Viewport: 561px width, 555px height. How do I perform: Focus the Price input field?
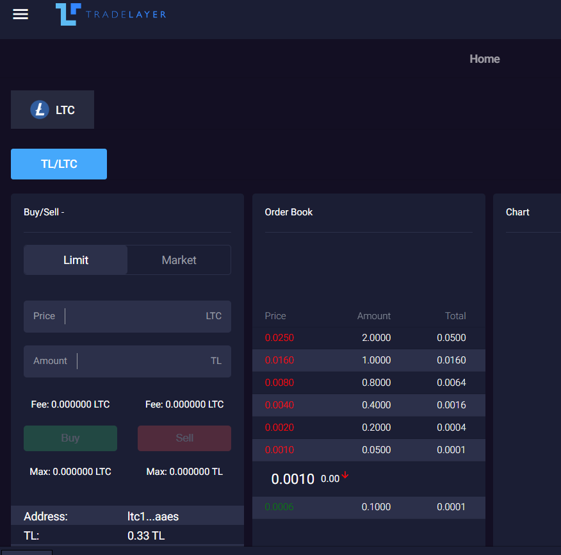(127, 317)
